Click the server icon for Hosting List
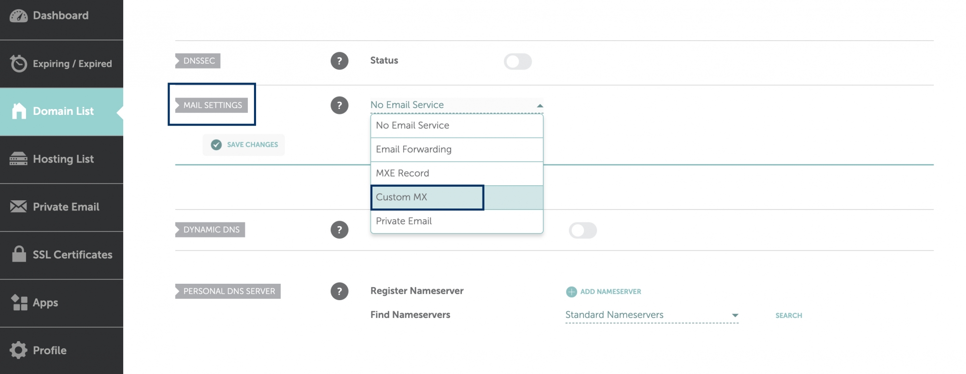966x374 pixels. click(x=18, y=159)
